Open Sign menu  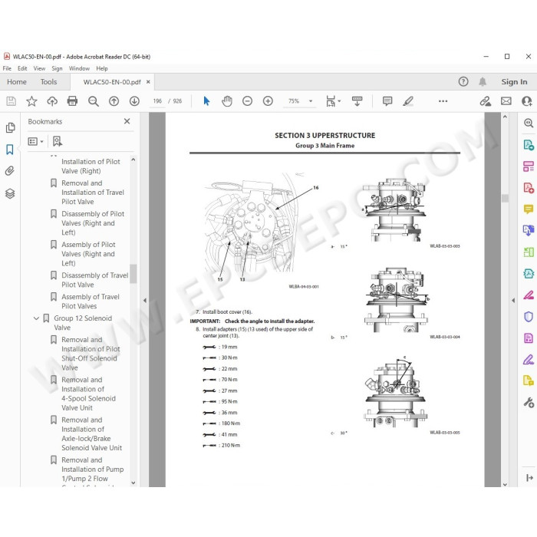[x=57, y=68]
